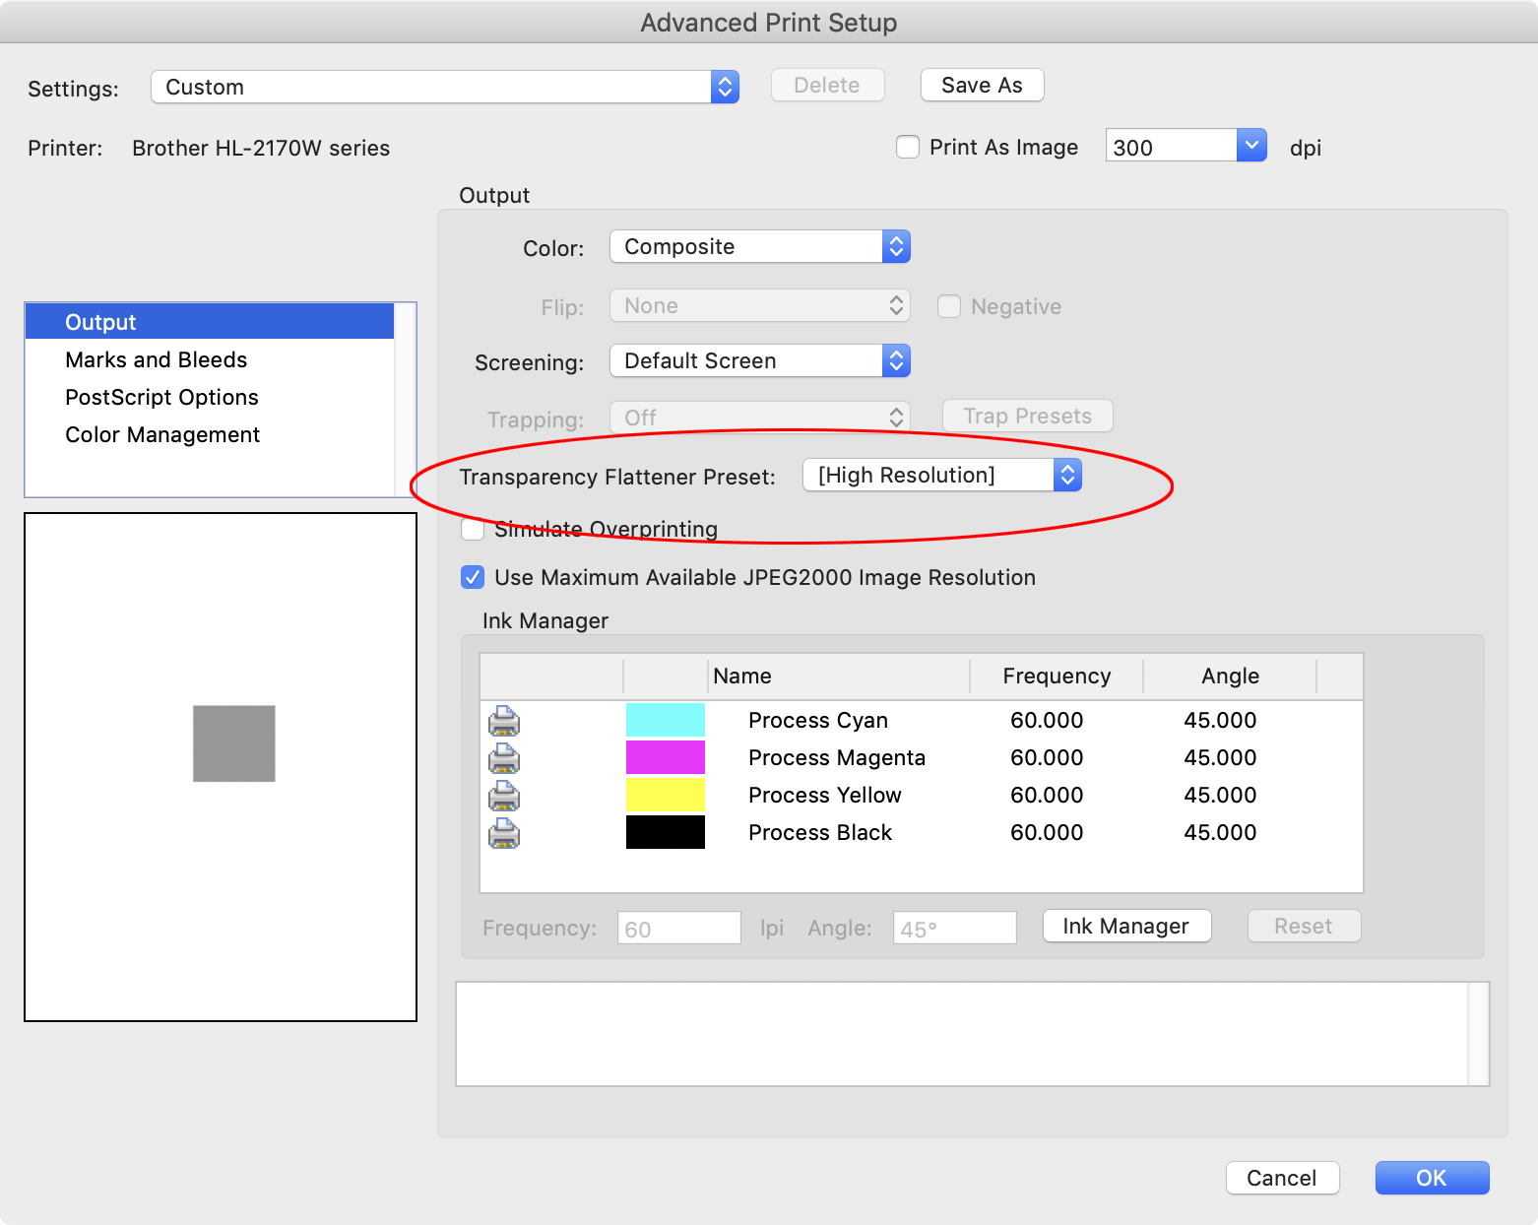Confirm settings with the OK button
Image resolution: width=1538 pixels, height=1225 pixels.
(1431, 1178)
